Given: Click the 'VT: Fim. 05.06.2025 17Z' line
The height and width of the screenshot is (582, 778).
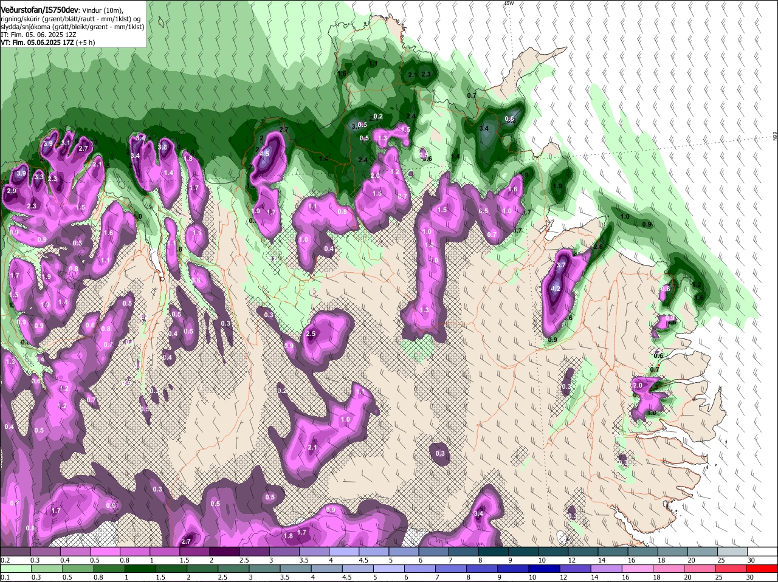Looking at the screenshot, I should [x=37, y=43].
